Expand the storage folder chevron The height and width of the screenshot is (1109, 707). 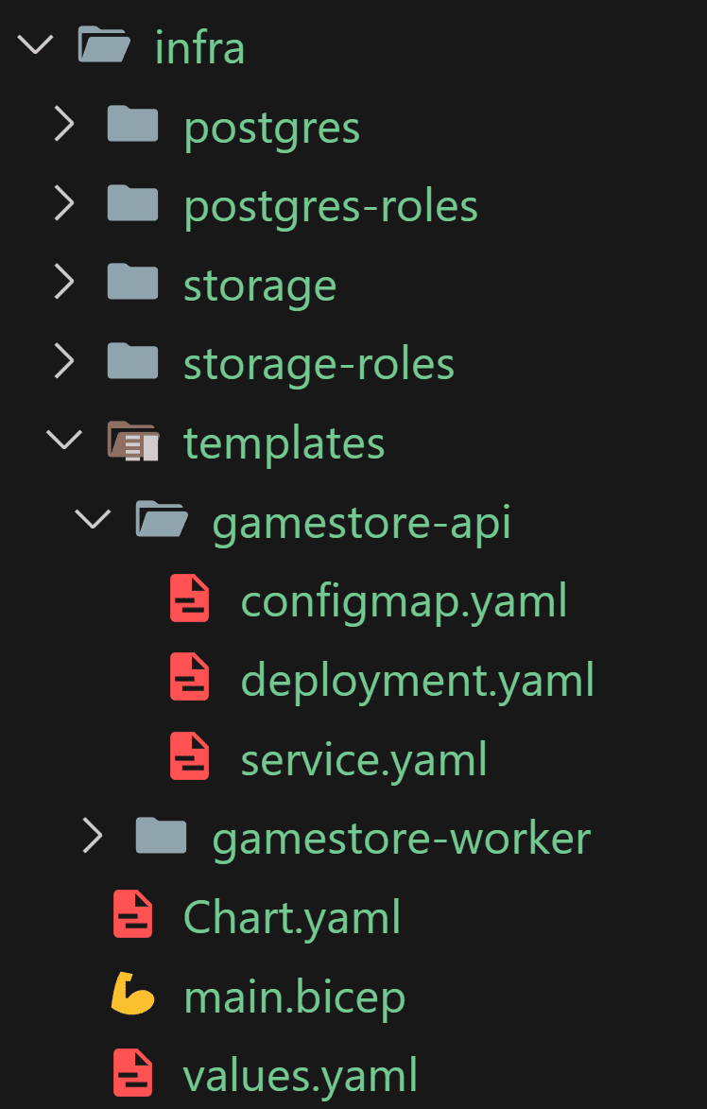[x=63, y=283]
